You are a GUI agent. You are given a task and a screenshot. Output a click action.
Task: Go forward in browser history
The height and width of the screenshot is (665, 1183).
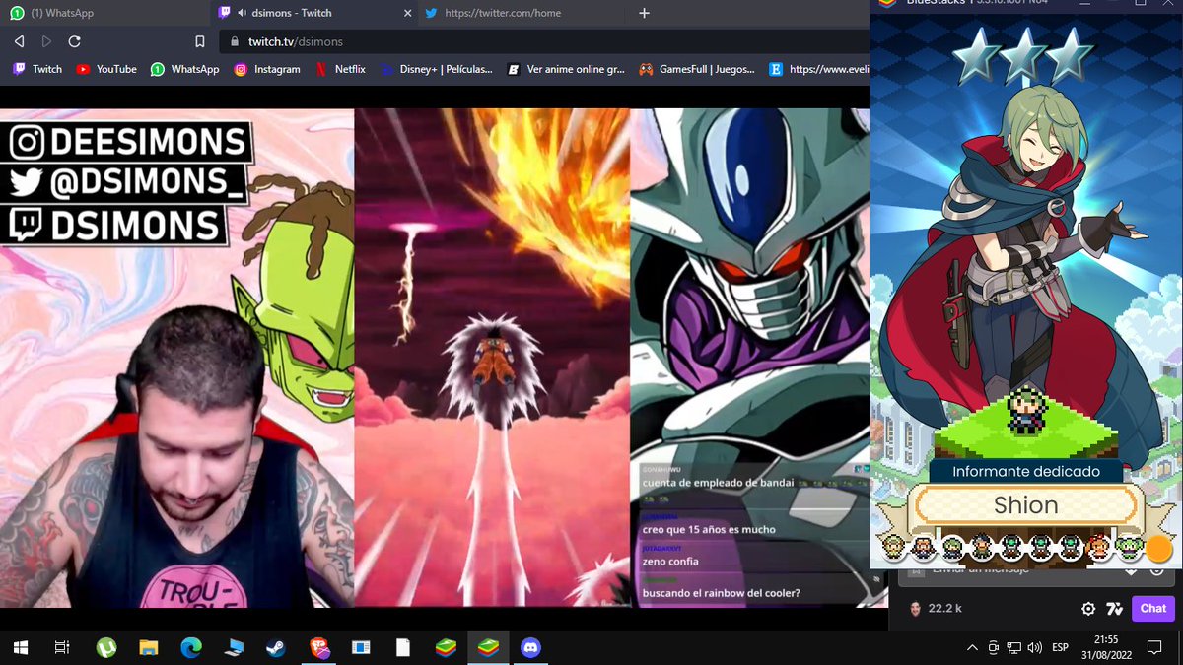tap(46, 41)
